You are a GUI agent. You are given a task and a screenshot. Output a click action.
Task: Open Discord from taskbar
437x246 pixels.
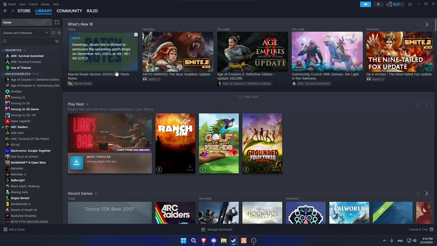[x=214, y=241]
